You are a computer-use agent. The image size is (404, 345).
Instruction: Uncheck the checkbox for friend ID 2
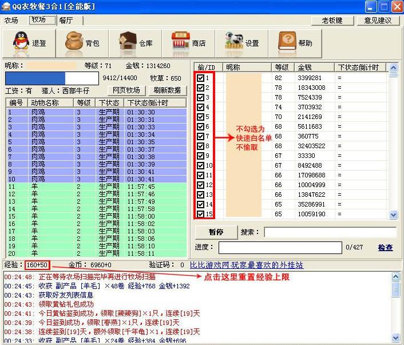[200, 88]
